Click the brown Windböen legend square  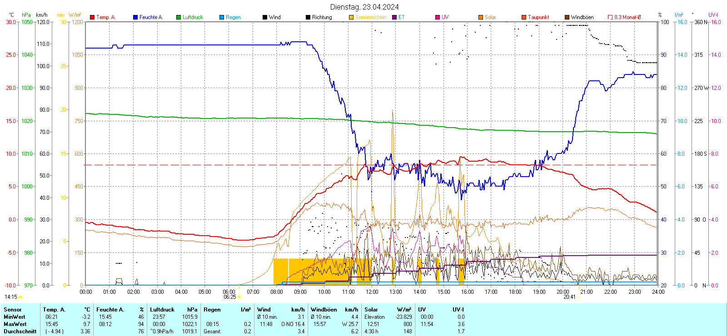[x=567, y=17]
